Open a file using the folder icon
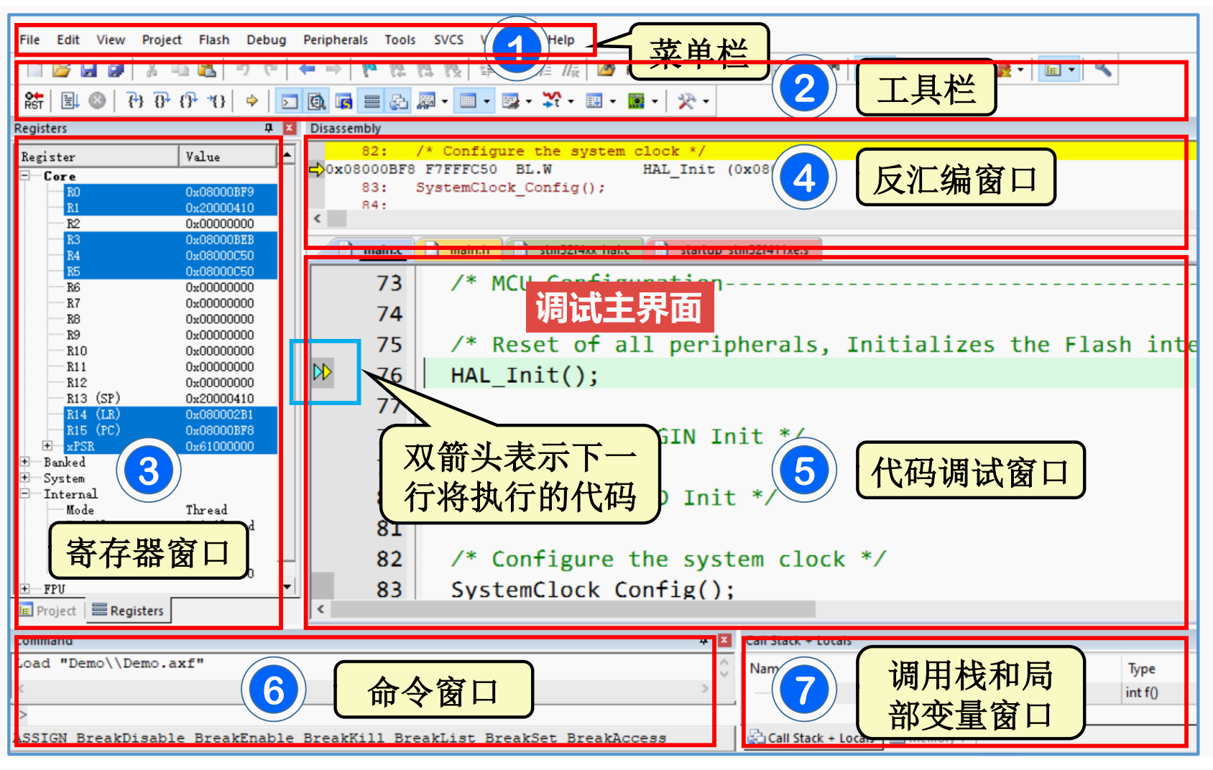 coord(61,70)
